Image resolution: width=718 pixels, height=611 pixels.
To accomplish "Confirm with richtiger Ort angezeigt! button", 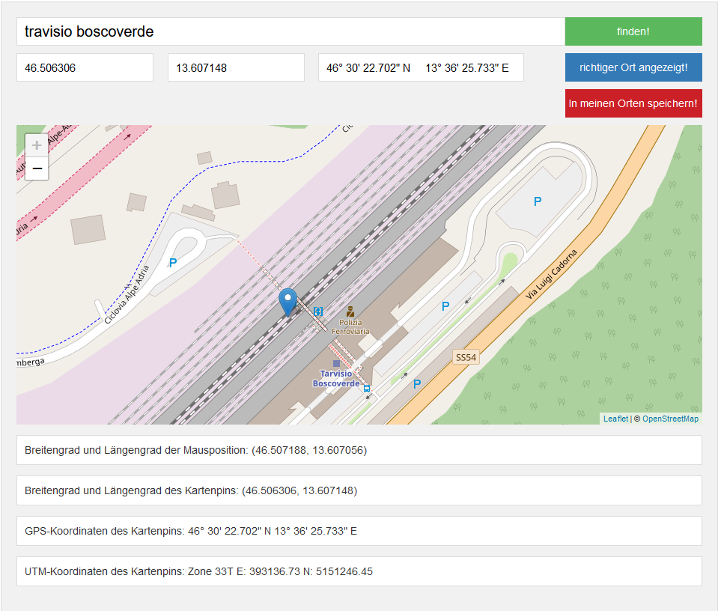I will tap(633, 67).
